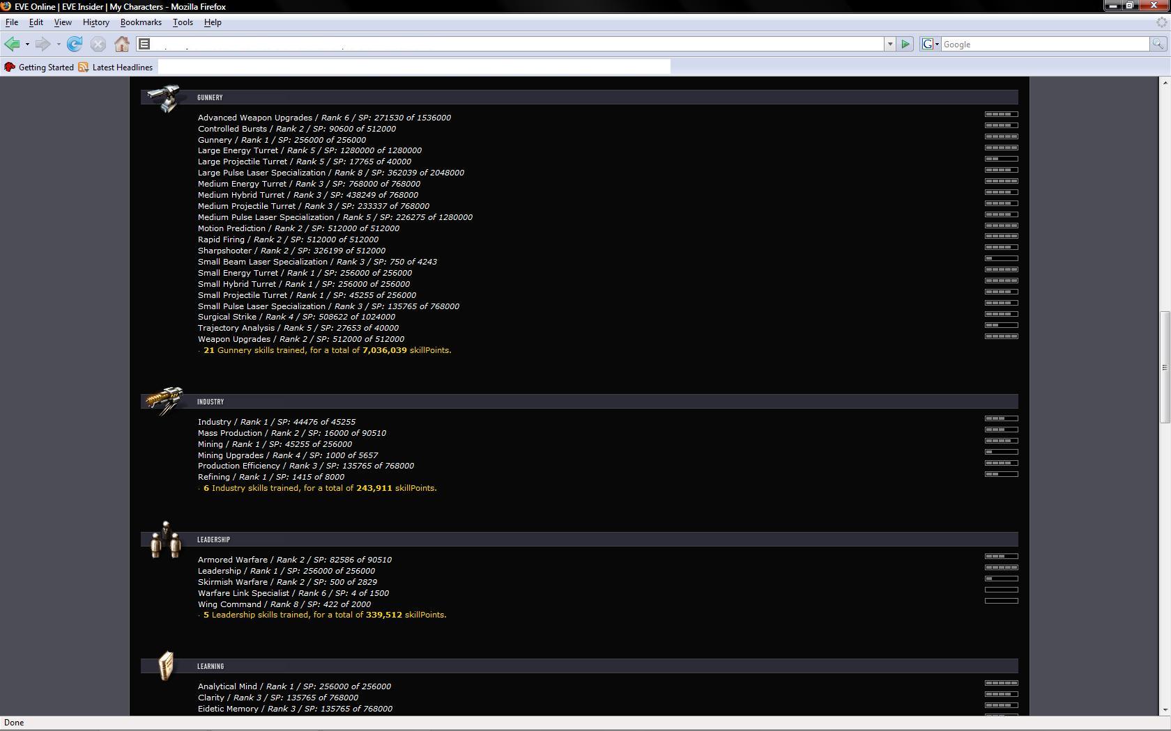Click the Armored Warfare skill row
Image resolution: width=1171 pixels, height=731 pixels.
(x=295, y=560)
